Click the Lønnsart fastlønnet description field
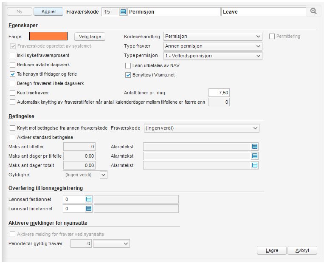The height and width of the screenshot is (263, 324). coord(136,199)
